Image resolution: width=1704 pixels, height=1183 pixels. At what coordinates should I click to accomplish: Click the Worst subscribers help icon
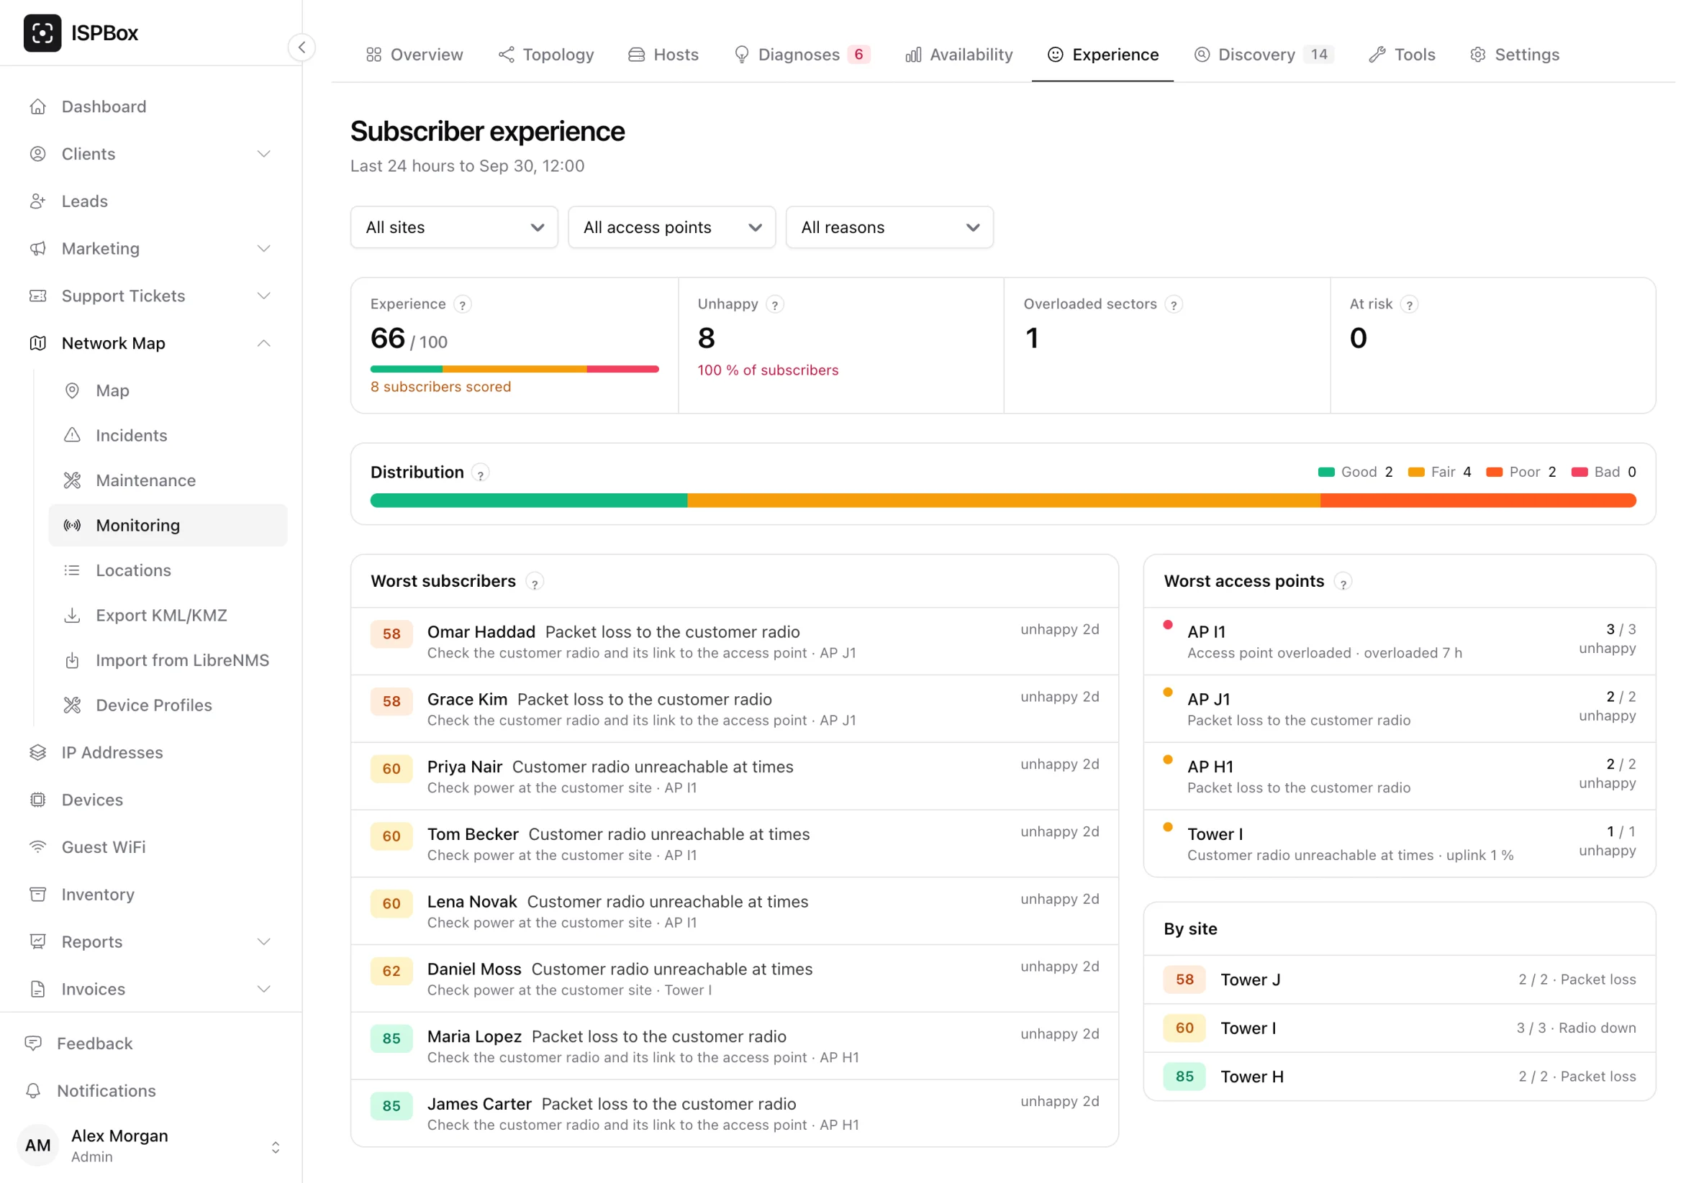(535, 583)
